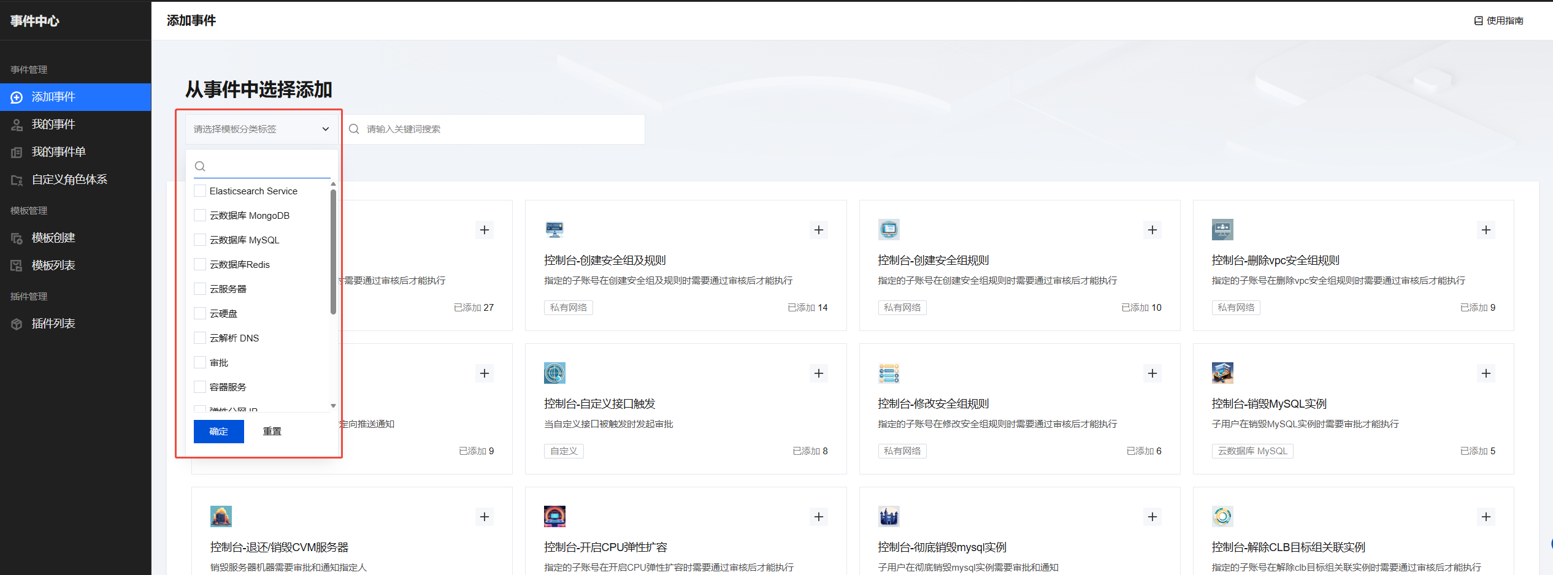Image resolution: width=1553 pixels, height=575 pixels.
Task: Go to 我的事件 in the sidebar
Action: coord(75,124)
